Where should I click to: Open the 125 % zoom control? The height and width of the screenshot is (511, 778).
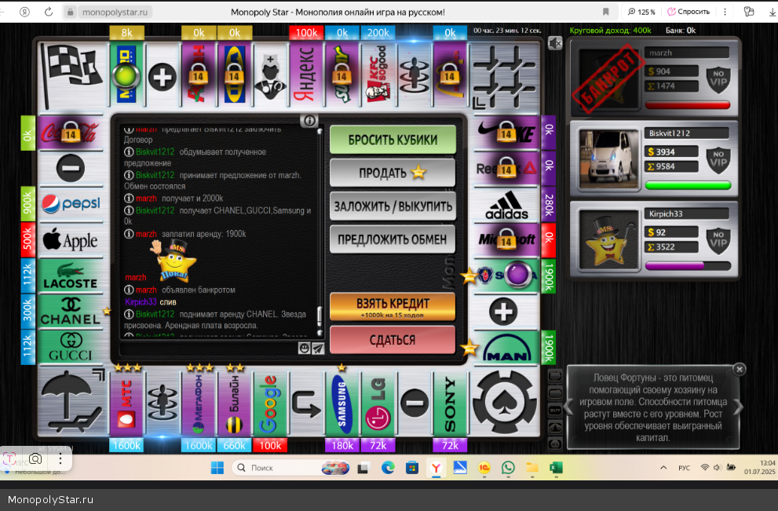click(641, 12)
